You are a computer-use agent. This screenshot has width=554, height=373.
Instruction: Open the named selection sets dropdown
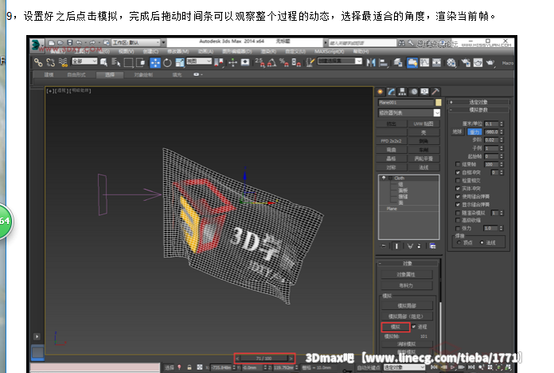point(340,61)
